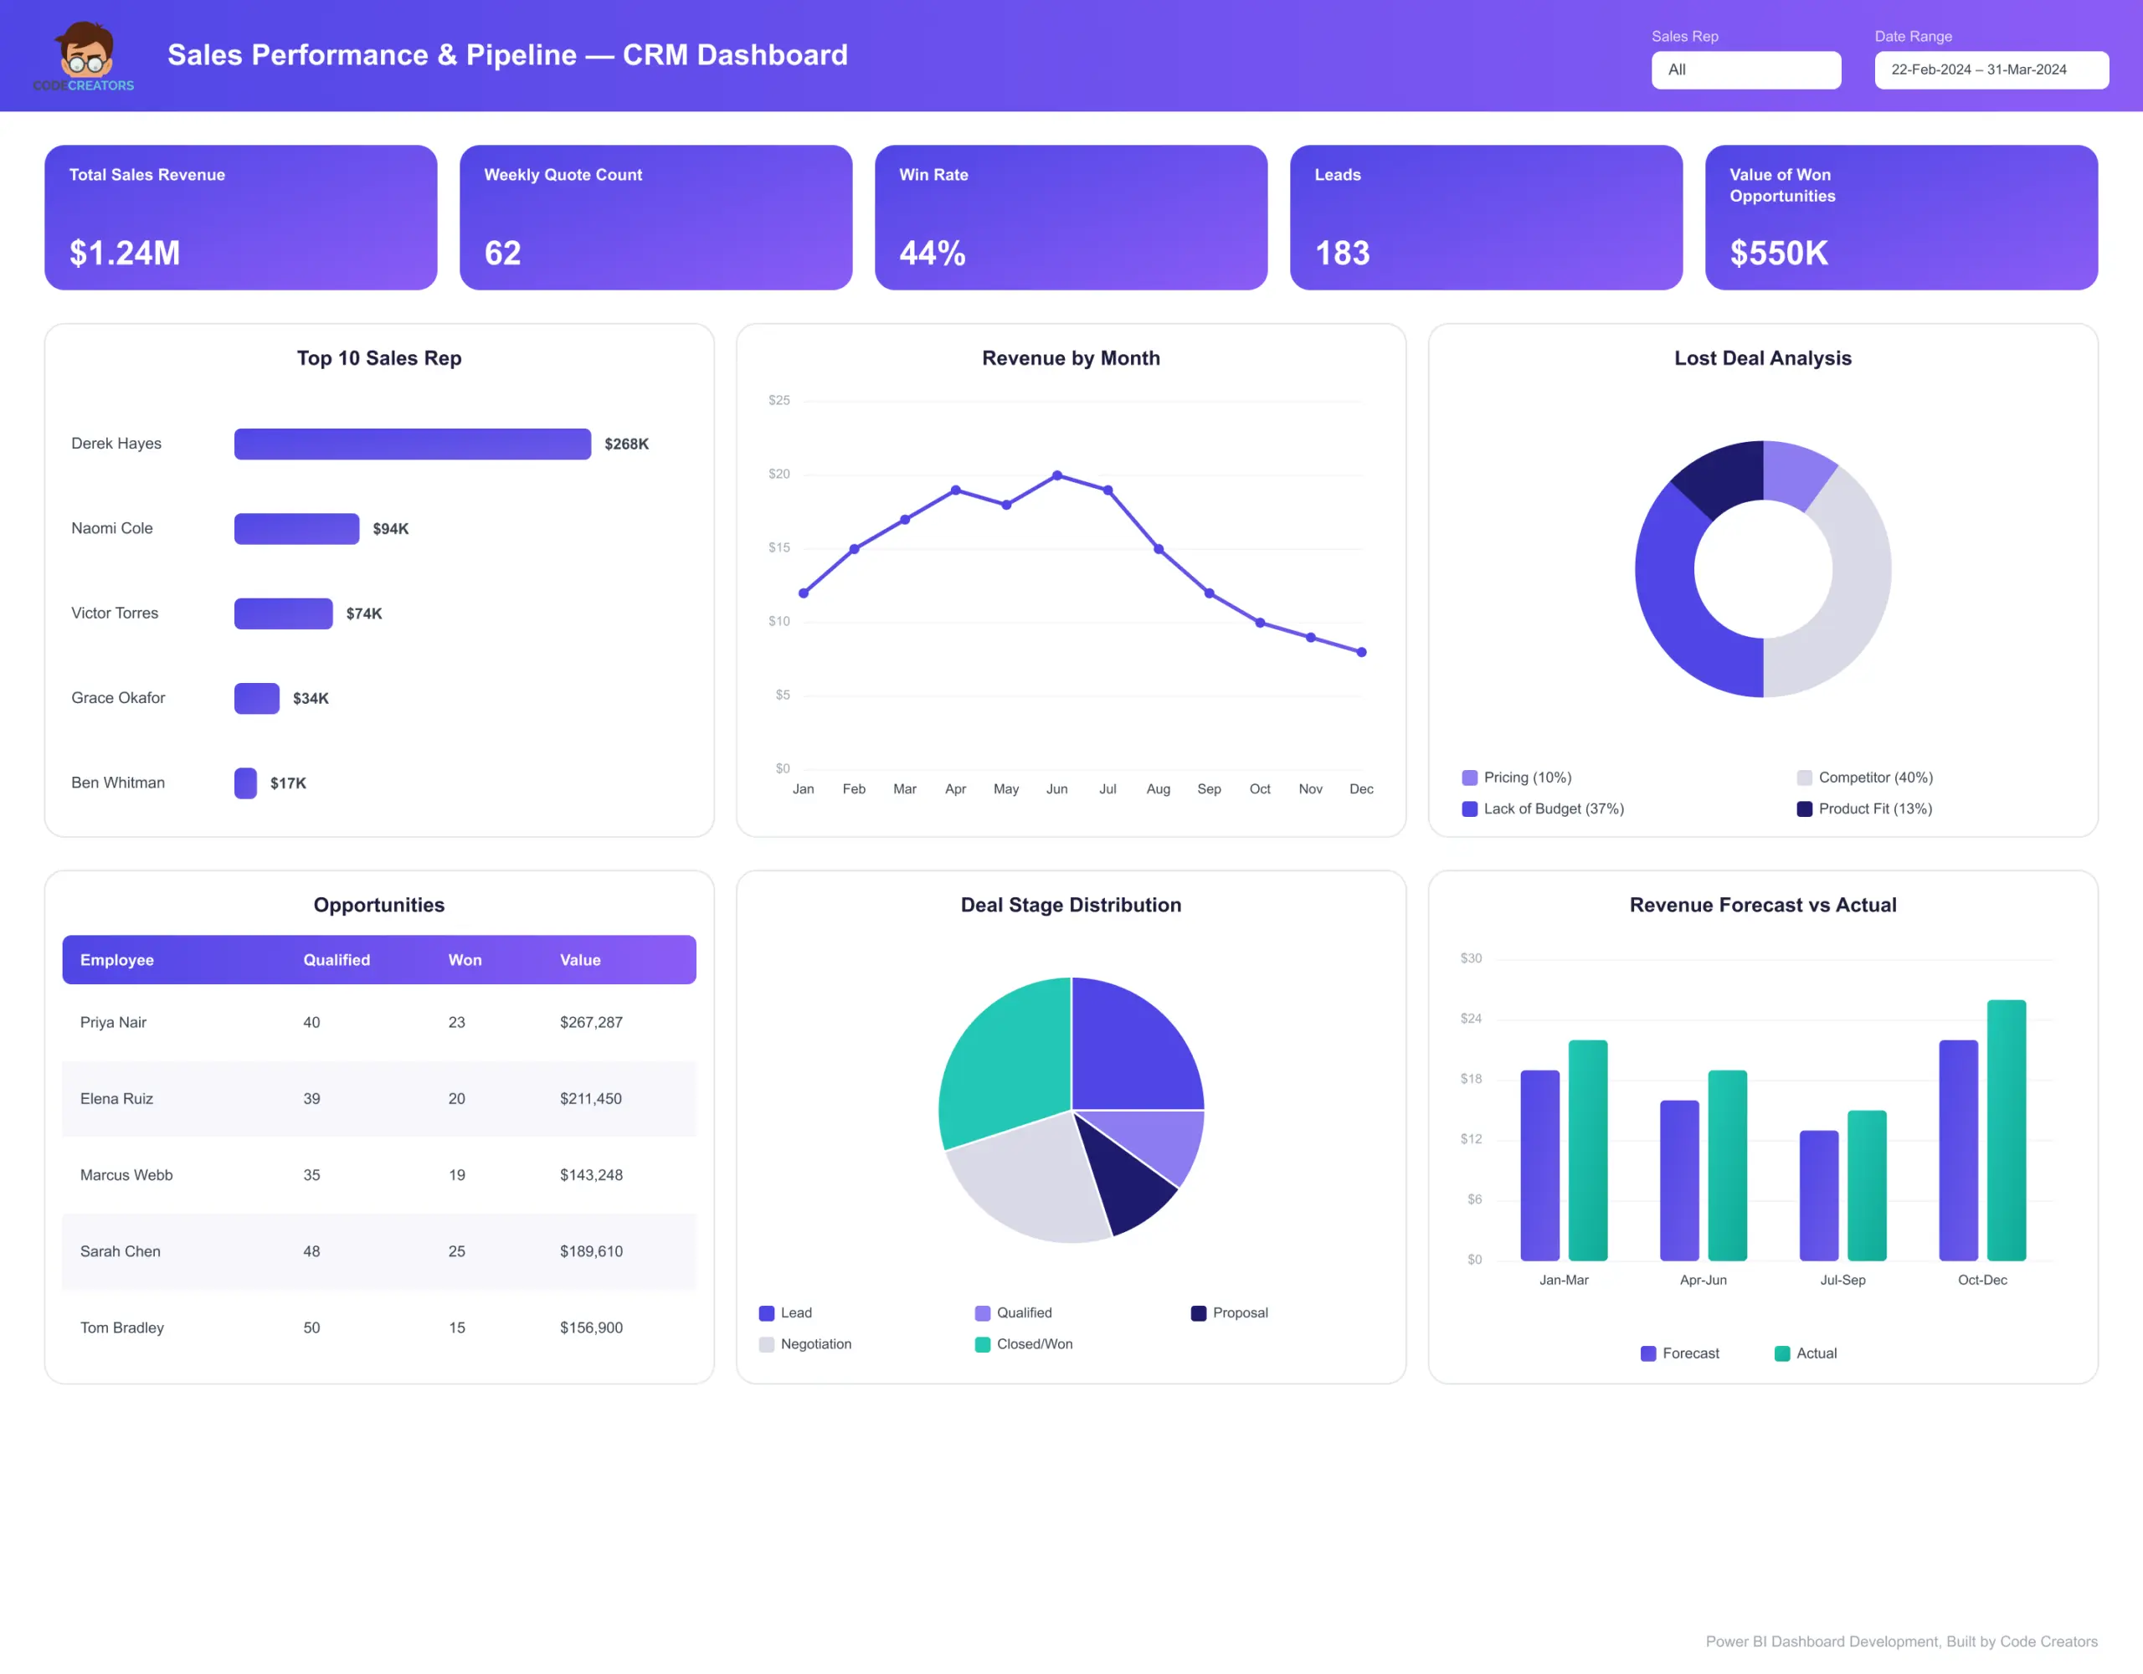Click the Jun data point on line chart
The height and width of the screenshot is (1674, 2143).
tap(1056, 475)
